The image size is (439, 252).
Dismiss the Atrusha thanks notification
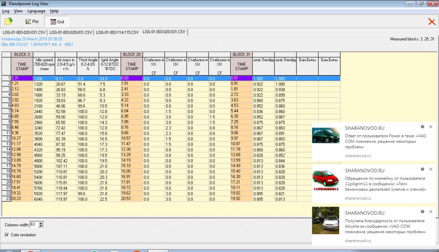[x=430, y=212]
